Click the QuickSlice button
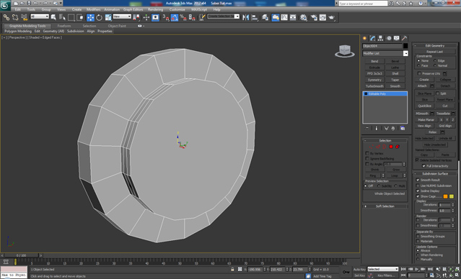Image resolution: width=461 pixels, height=279 pixels. (424, 106)
